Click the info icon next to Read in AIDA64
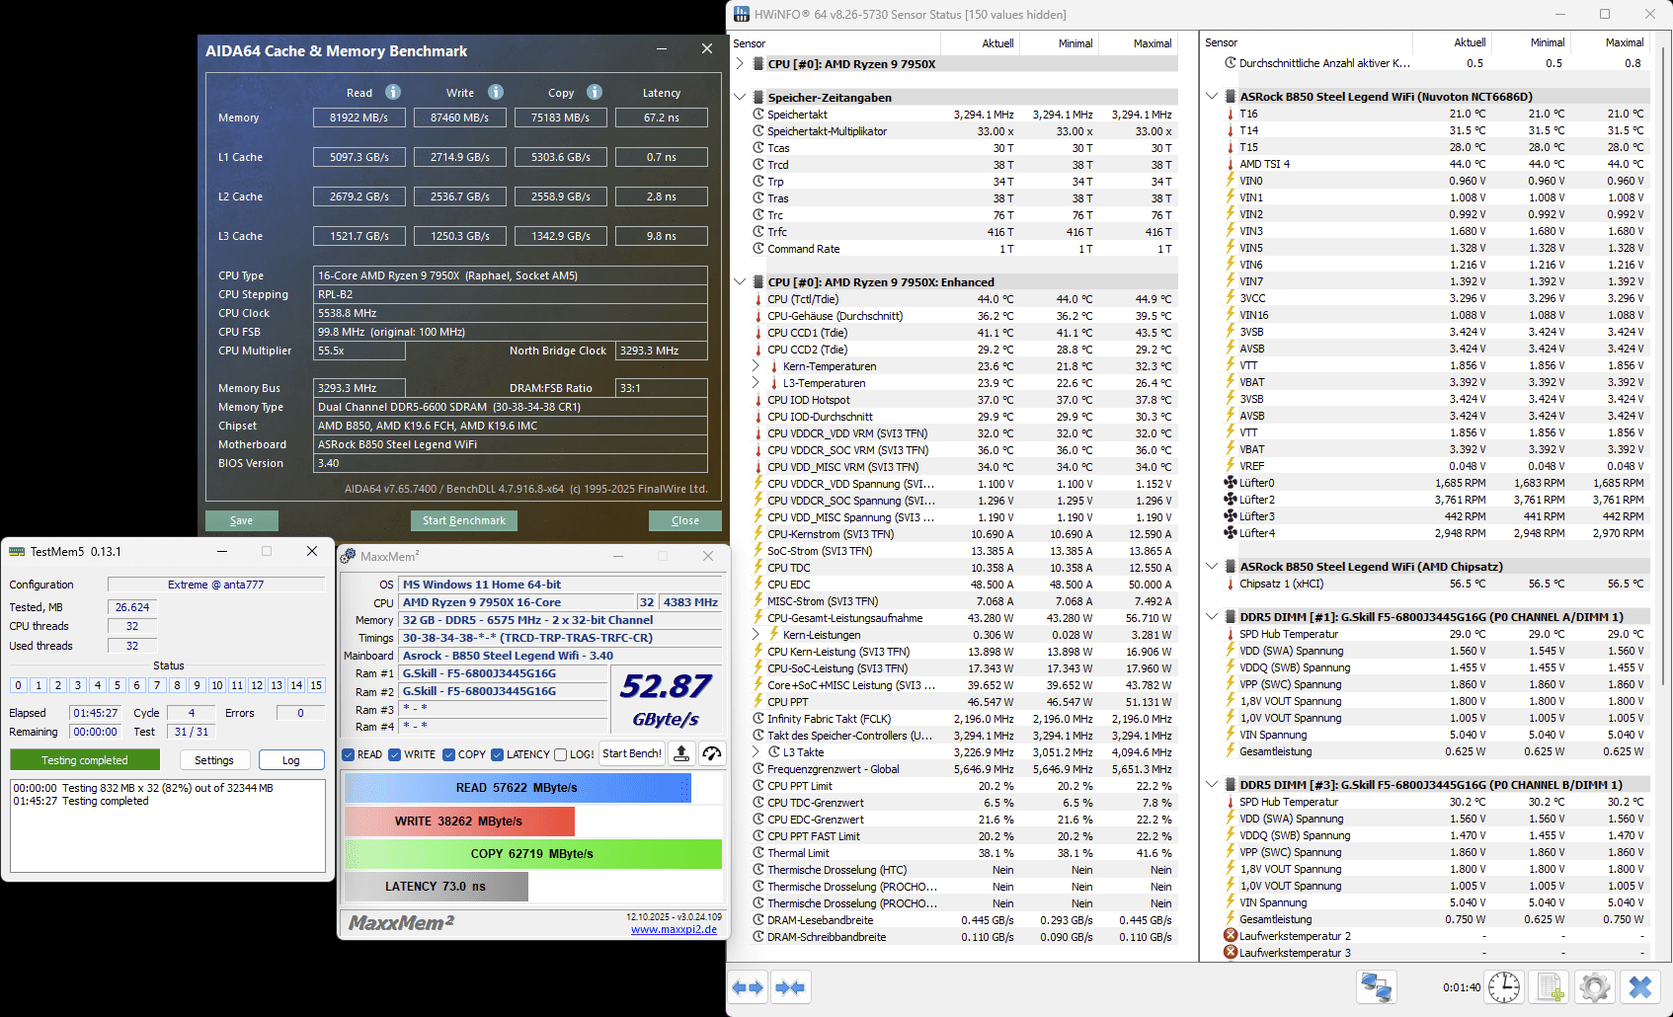Image resolution: width=1673 pixels, height=1017 pixels. click(393, 92)
